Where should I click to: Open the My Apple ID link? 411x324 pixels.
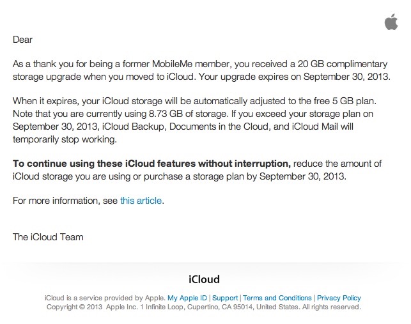(187, 298)
